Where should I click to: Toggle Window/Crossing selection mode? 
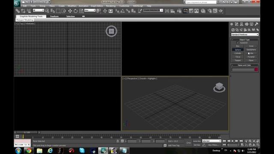pyautogui.click(x=64, y=11)
